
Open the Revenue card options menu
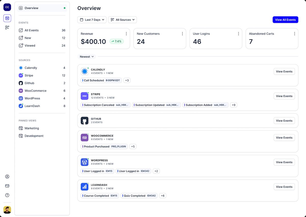126,33
